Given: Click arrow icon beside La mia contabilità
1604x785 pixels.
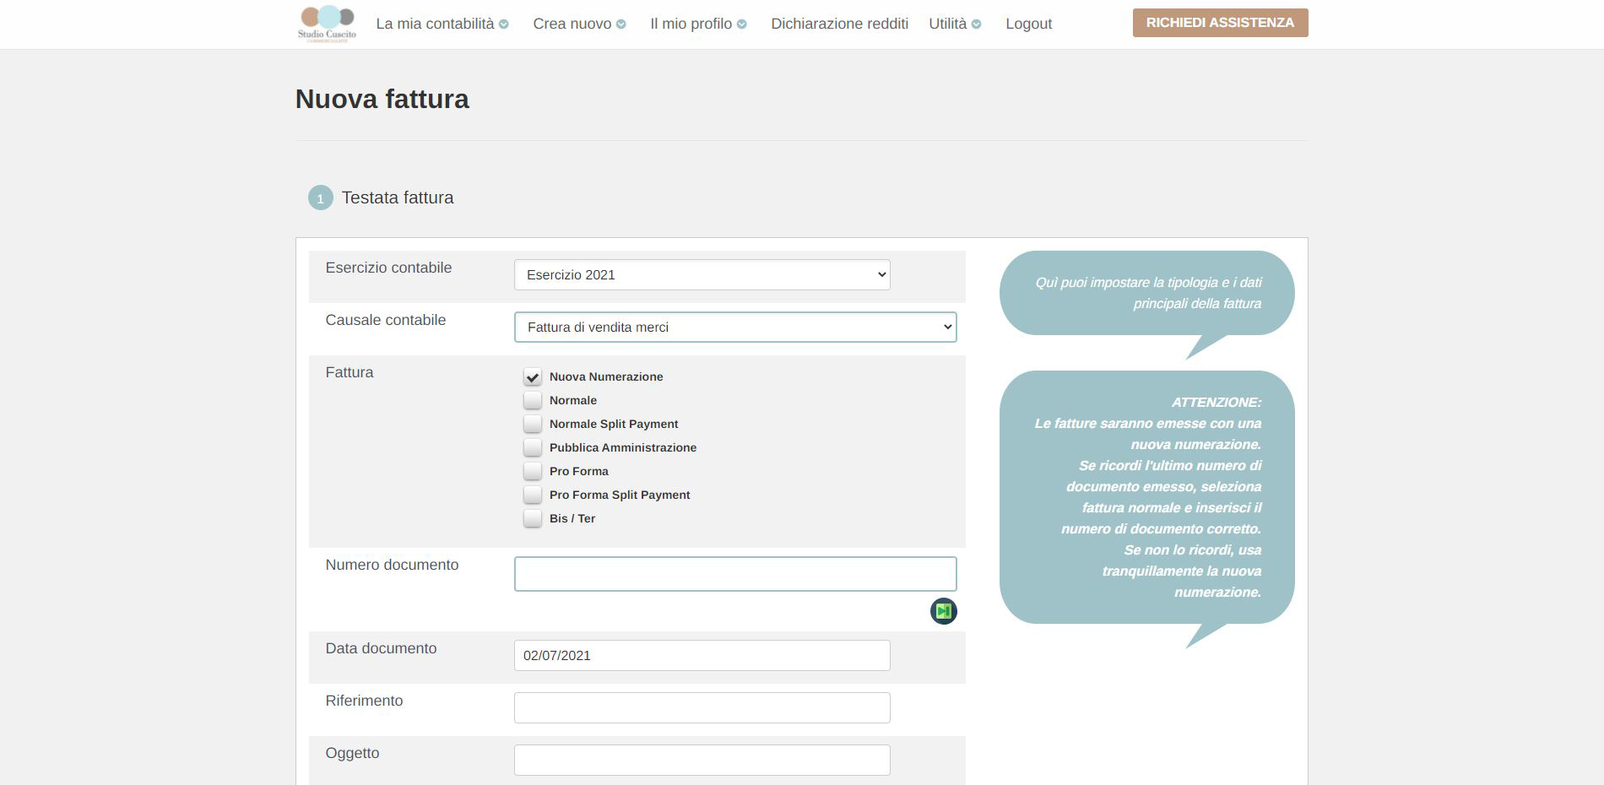Looking at the screenshot, I should coord(504,24).
